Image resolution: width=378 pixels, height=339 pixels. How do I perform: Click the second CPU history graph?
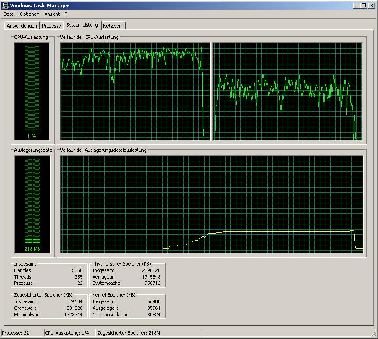(x=288, y=91)
